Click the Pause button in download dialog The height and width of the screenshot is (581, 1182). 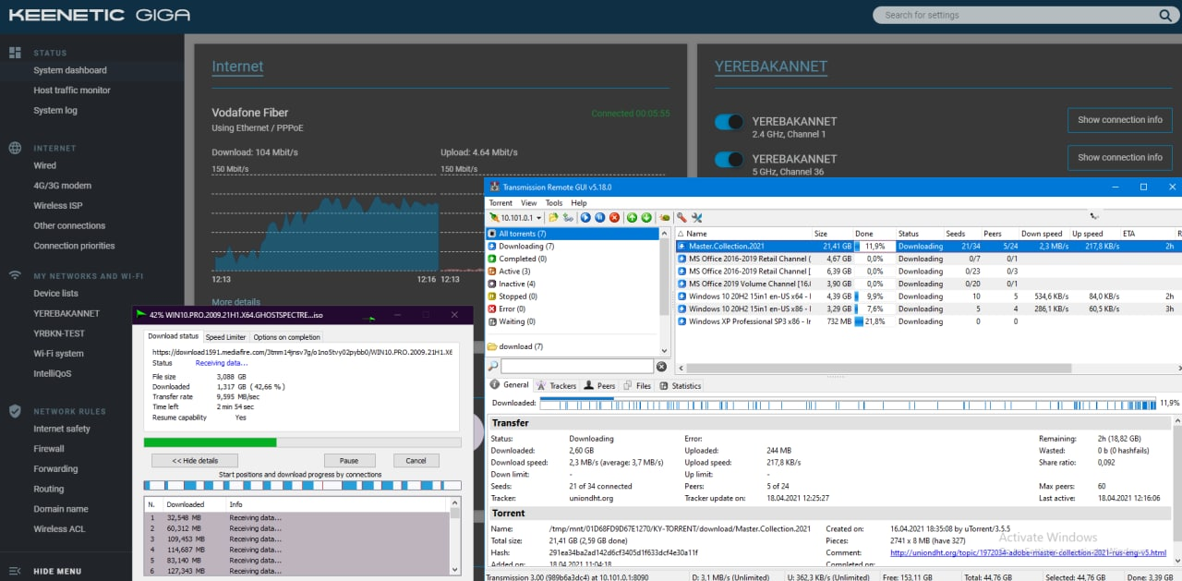tap(349, 460)
